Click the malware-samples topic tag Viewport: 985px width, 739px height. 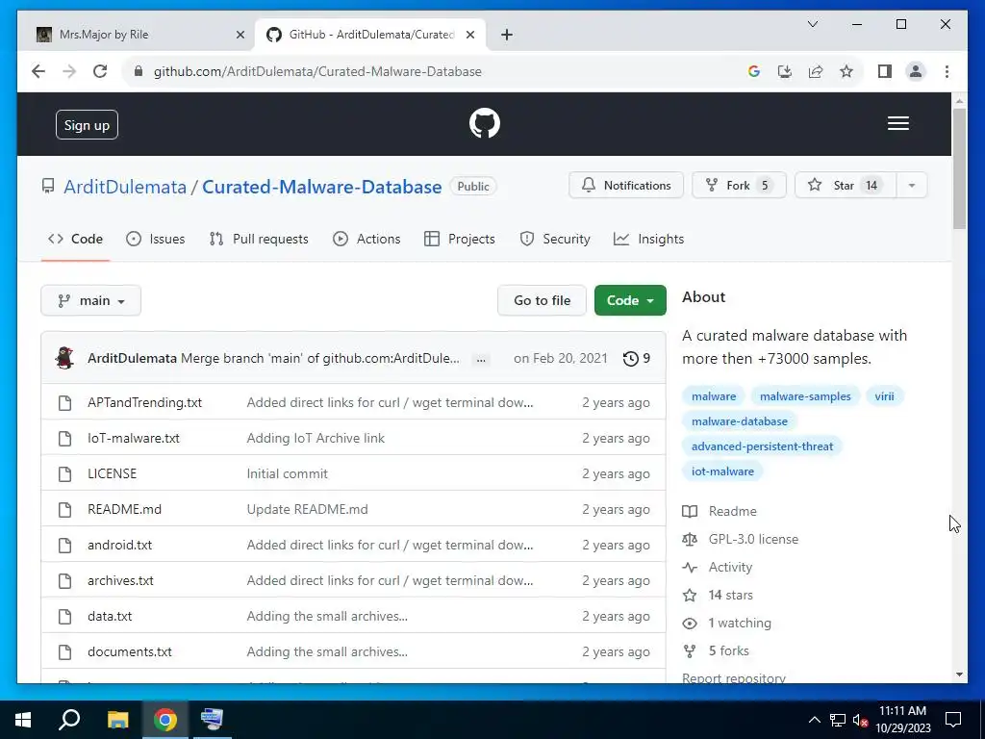click(x=805, y=396)
